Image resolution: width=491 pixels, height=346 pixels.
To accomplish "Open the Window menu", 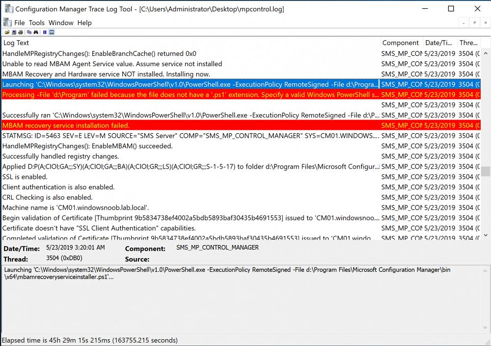I will [61, 23].
